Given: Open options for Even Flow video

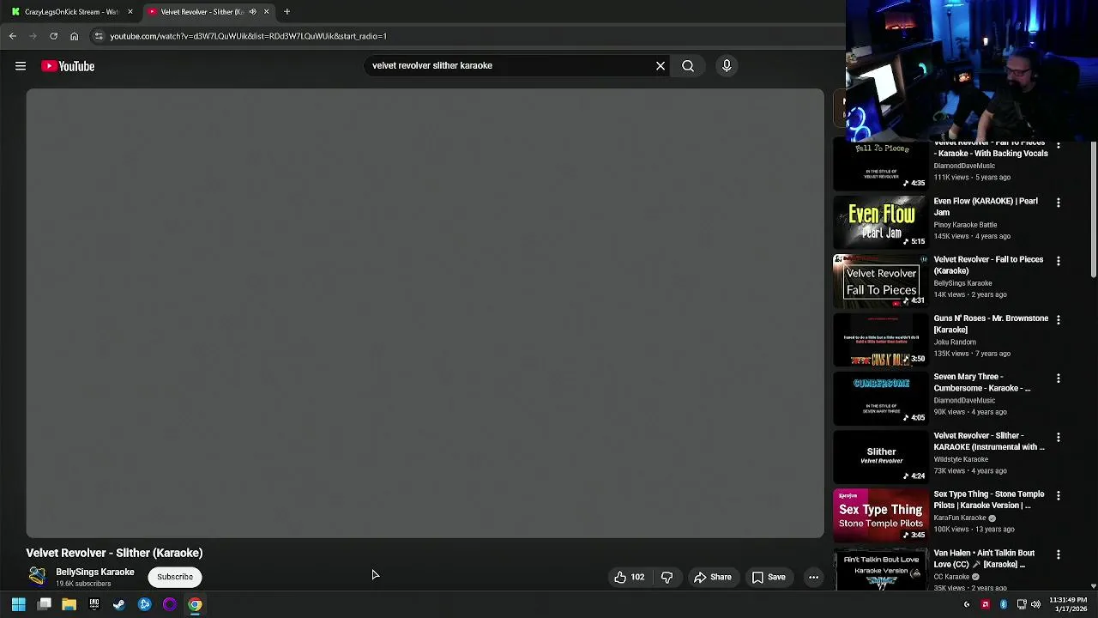Looking at the screenshot, I should tap(1058, 203).
